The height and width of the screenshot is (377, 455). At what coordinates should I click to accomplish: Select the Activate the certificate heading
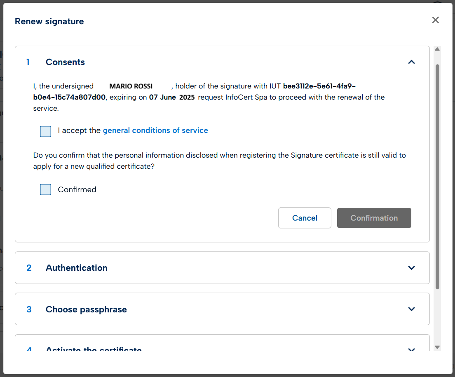(x=94, y=349)
